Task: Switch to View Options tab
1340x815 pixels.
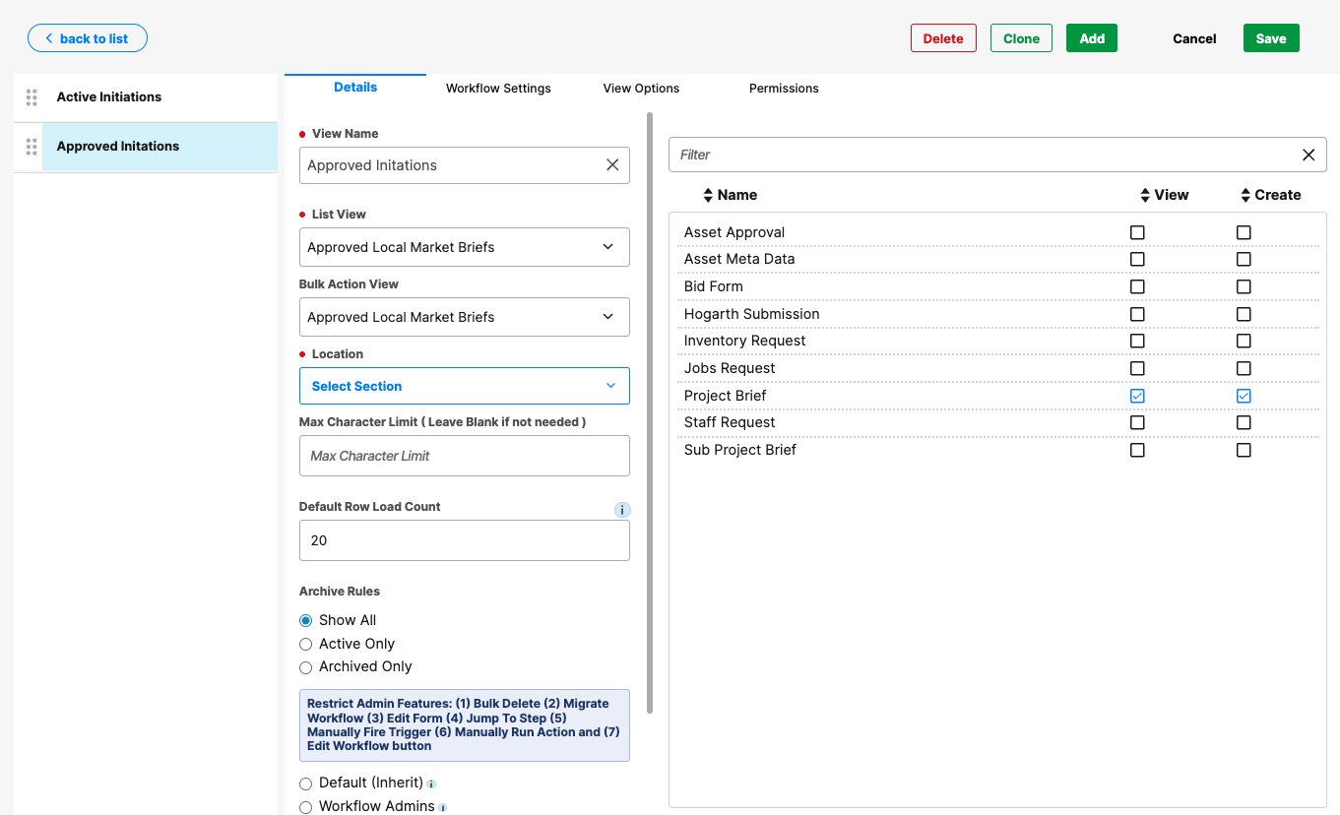Action: pyautogui.click(x=641, y=89)
